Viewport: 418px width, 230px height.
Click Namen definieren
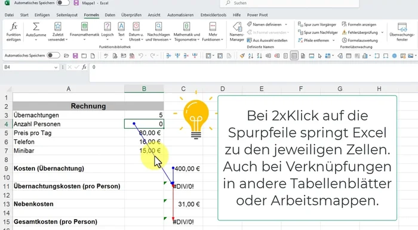tap(264, 24)
